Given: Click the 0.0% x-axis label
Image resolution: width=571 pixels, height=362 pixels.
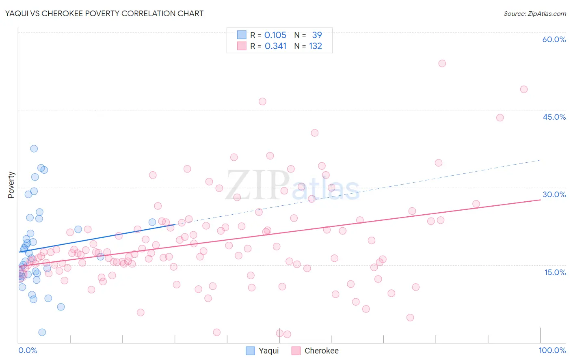Looking at the screenshot, I should point(28,350).
